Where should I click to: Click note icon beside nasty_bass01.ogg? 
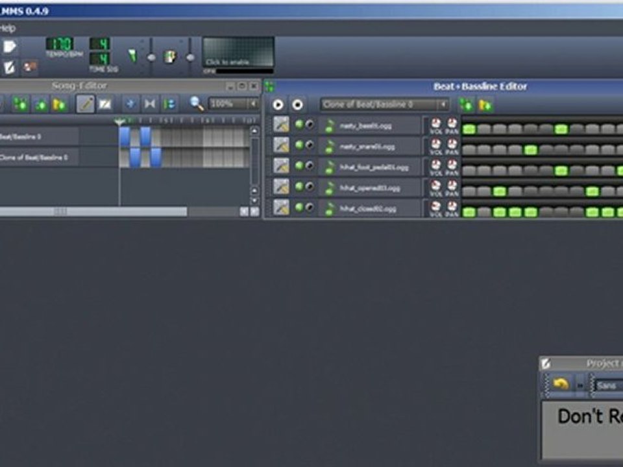point(330,126)
